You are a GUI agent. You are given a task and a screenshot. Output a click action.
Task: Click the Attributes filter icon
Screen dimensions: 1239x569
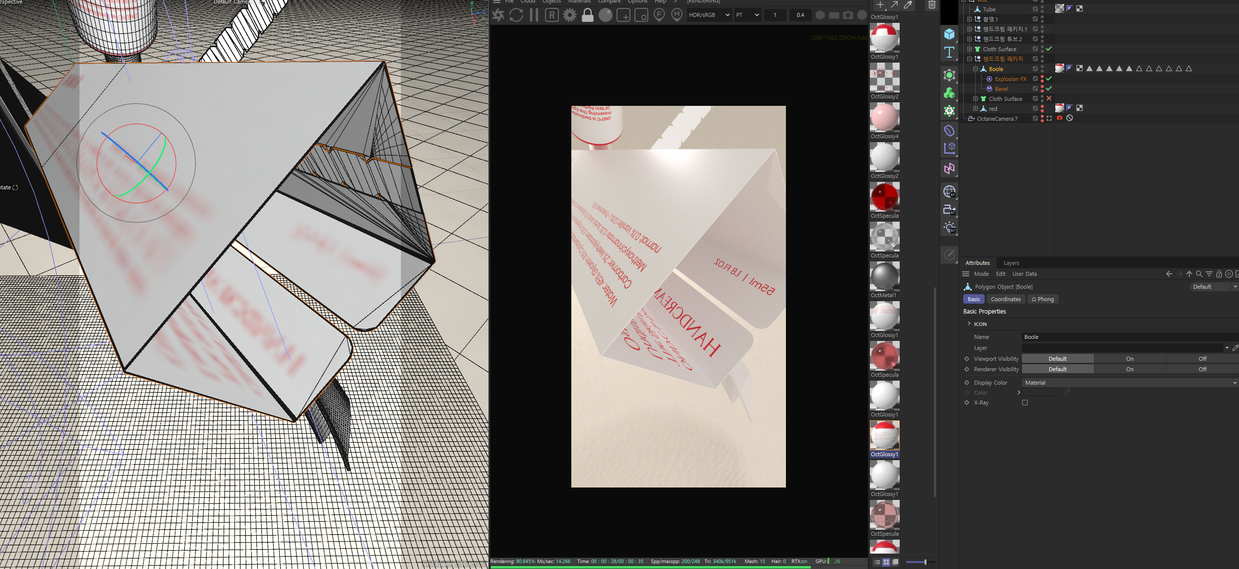[x=1209, y=274]
